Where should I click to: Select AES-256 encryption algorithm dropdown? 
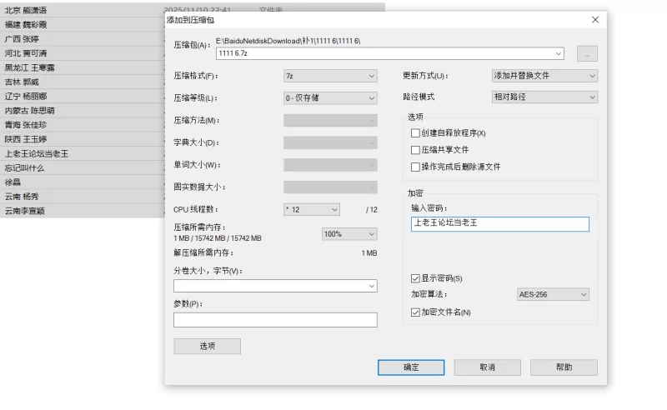[553, 294]
